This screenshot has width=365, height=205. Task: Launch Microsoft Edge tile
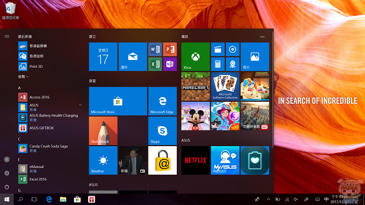[162, 101]
